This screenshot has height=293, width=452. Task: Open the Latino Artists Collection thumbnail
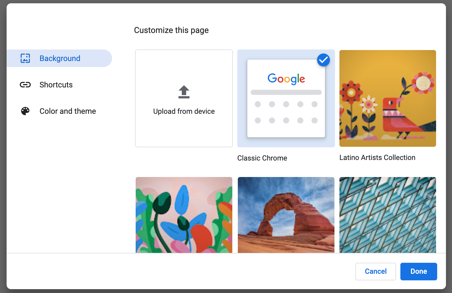point(388,98)
